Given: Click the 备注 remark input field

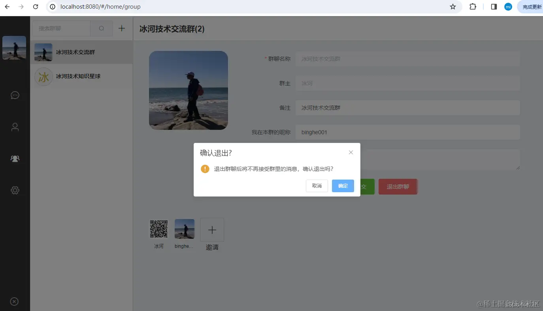Looking at the screenshot, I should pyautogui.click(x=407, y=108).
